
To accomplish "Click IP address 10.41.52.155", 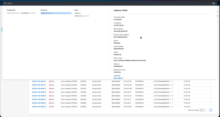I will pos(128,89).
